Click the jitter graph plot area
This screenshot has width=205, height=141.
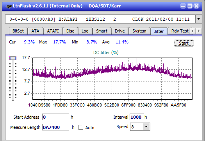point(112,78)
